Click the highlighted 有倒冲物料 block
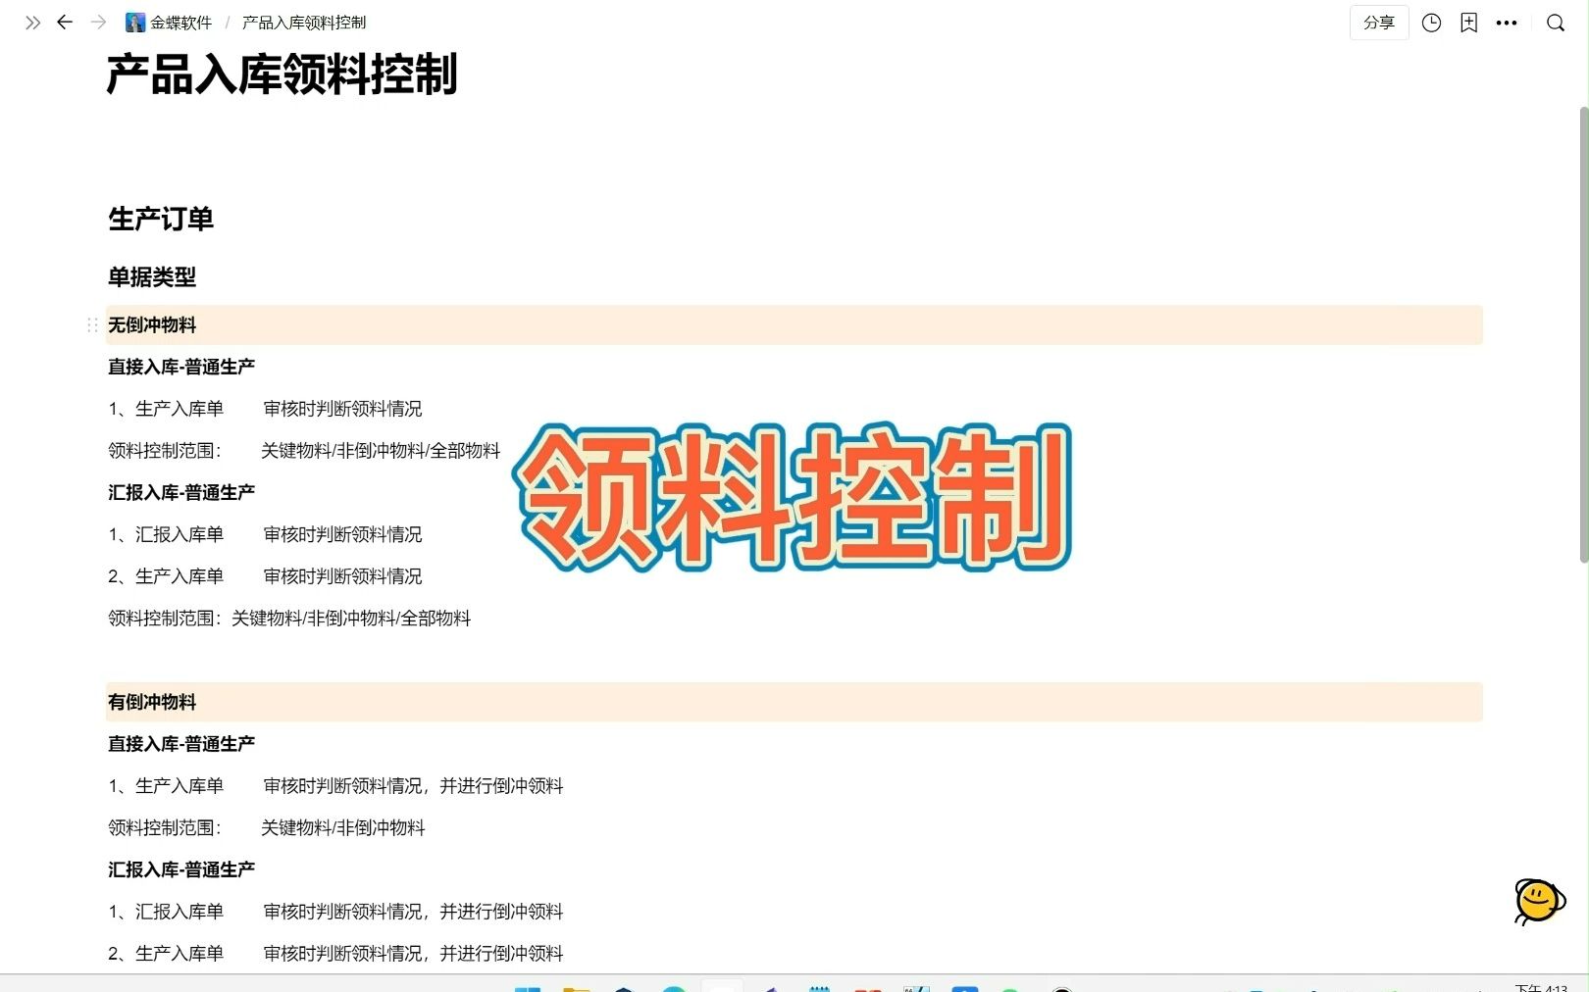The image size is (1589, 992). [x=794, y=702]
